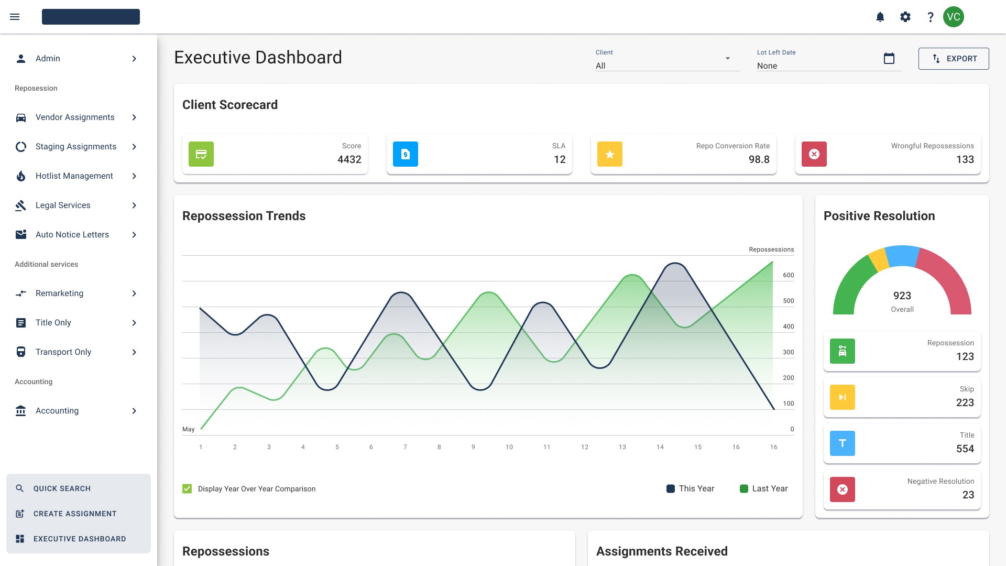Expand the Vendor Assignments chevron
The image size is (1006, 566).
tap(134, 117)
